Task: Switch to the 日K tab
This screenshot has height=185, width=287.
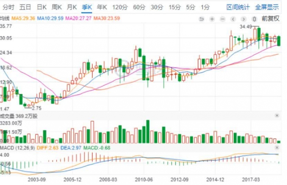Action: click(x=42, y=7)
